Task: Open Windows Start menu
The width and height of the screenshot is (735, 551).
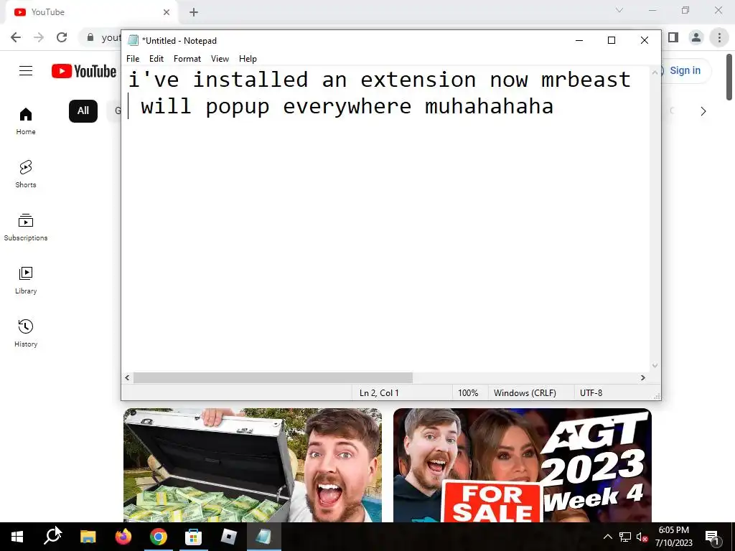Action: point(17,537)
